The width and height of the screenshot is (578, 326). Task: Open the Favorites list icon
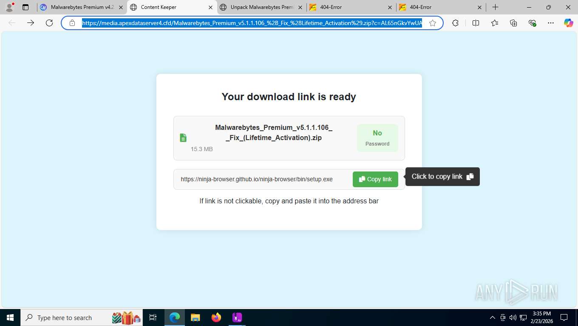coord(495,23)
